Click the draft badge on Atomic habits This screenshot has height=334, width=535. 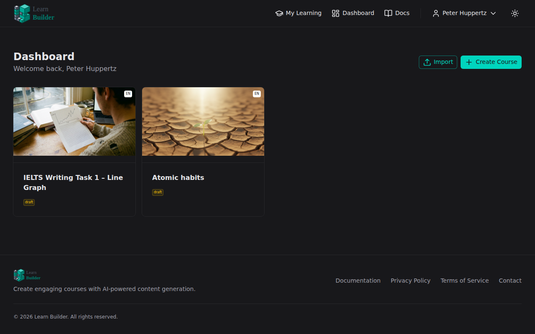(158, 192)
